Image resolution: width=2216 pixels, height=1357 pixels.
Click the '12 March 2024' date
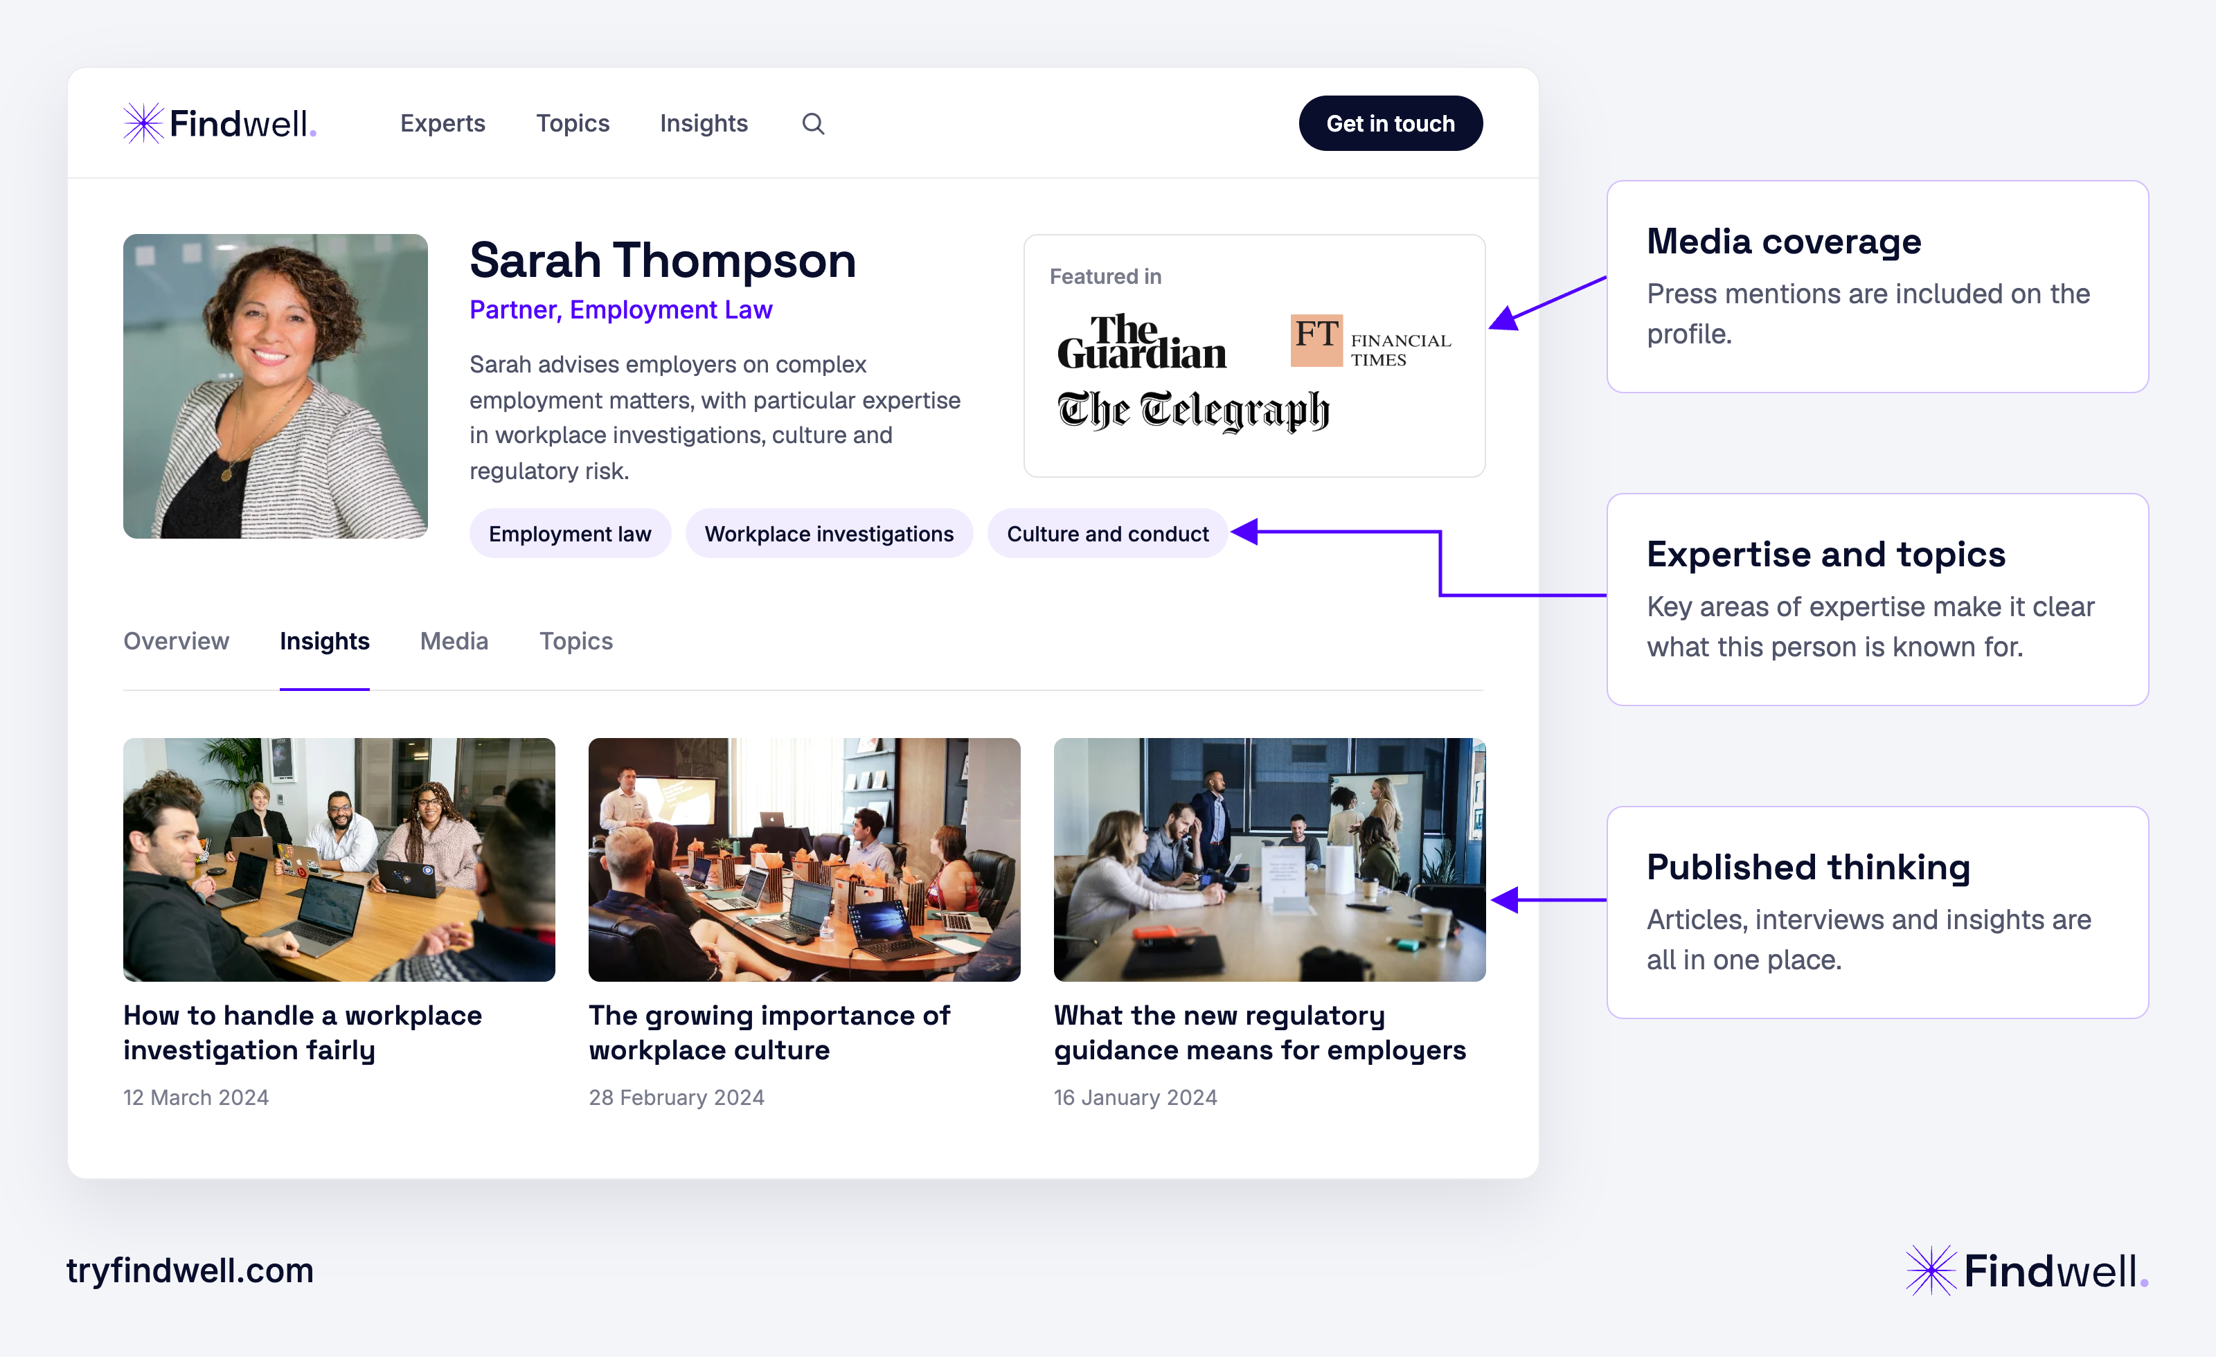[x=196, y=1097]
